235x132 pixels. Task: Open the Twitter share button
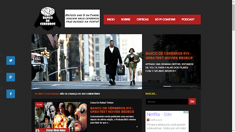coord(11,60)
